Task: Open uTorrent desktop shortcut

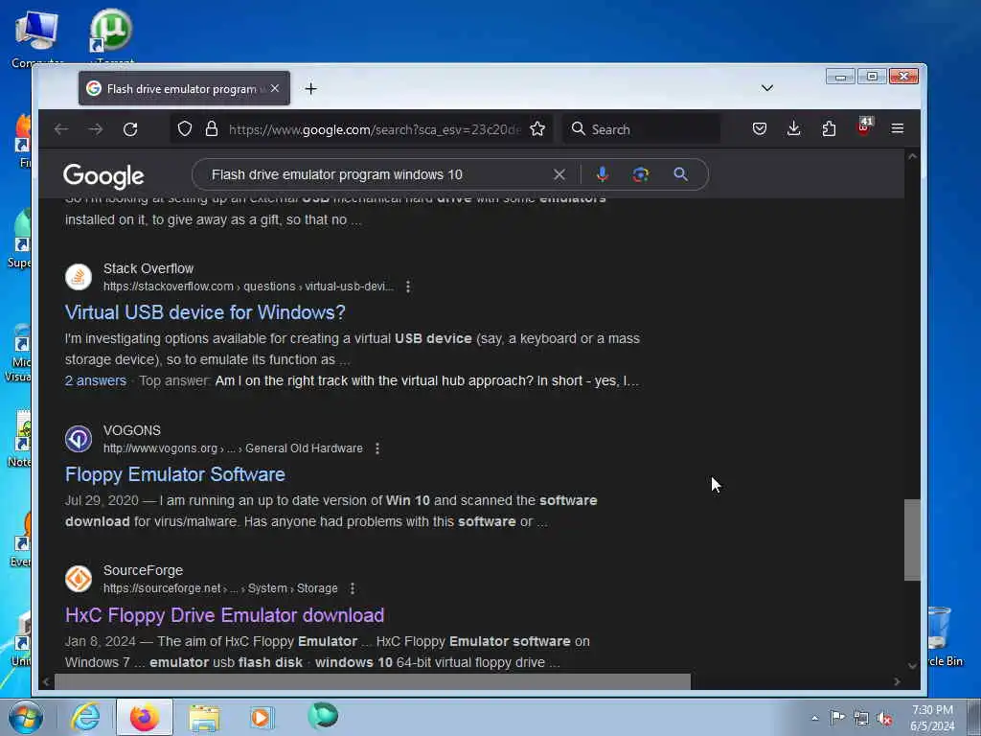Action: point(111,36)
